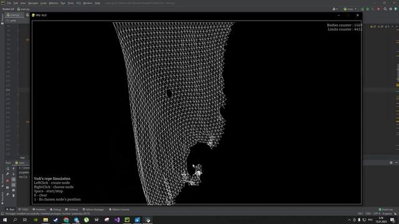Click the layout icon below Run stop button
The height and width of the screenshot is (224, 399).
(x=7, y=187)
